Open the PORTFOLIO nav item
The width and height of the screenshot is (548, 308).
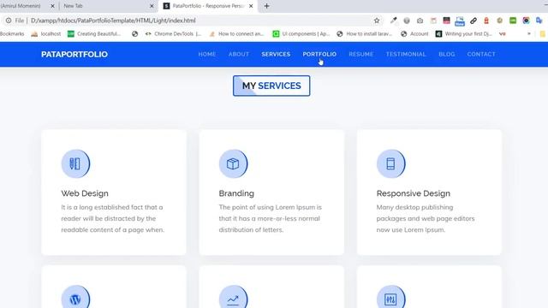pyautogui.click(x=319, y=54)
